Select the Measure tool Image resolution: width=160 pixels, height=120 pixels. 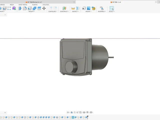73,8
